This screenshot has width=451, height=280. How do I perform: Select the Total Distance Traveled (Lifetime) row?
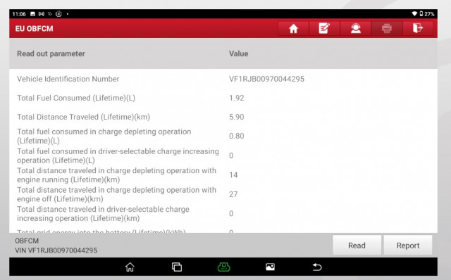coord(223,117)
